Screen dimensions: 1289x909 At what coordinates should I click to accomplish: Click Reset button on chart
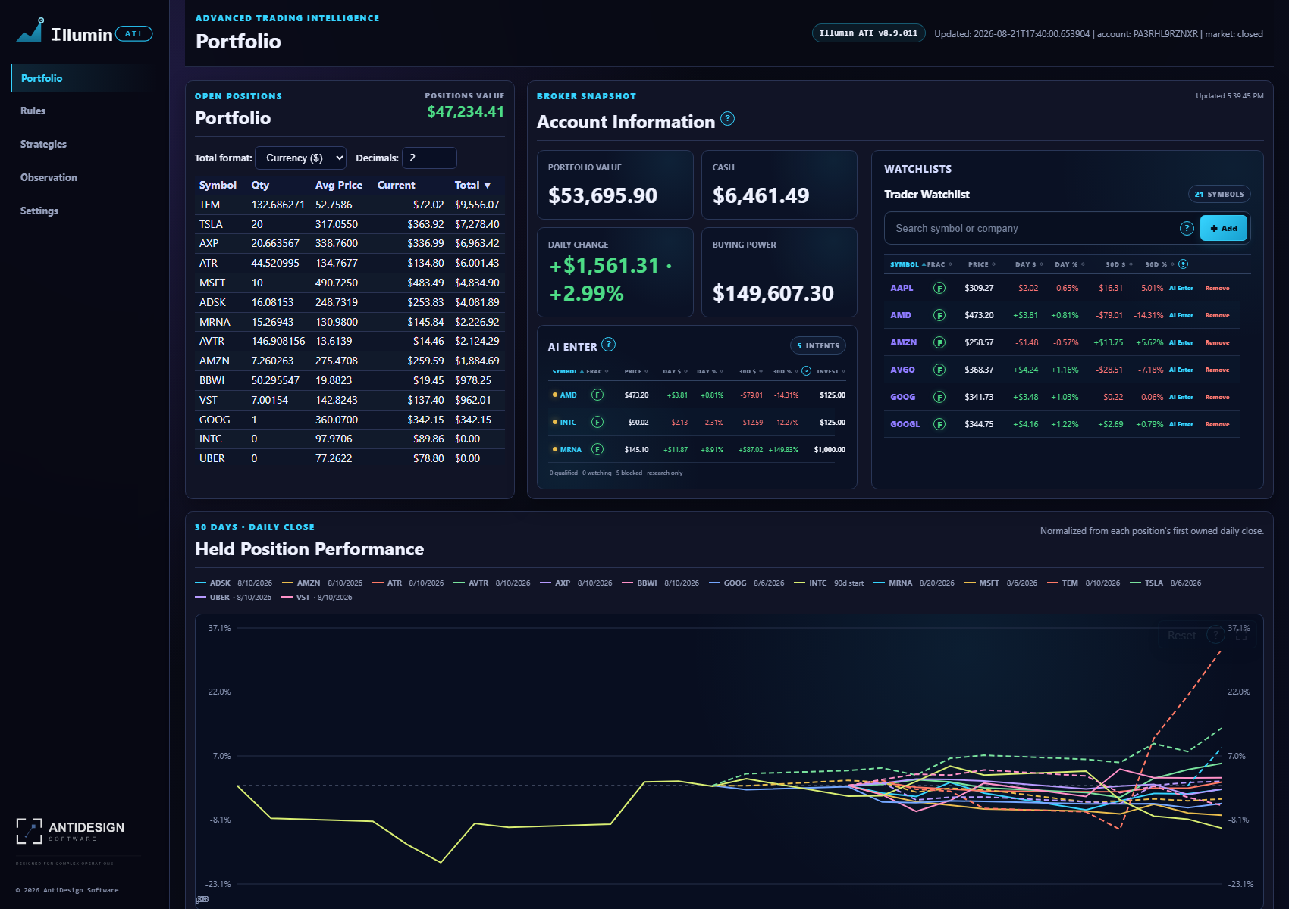[x=1181, y=636]
